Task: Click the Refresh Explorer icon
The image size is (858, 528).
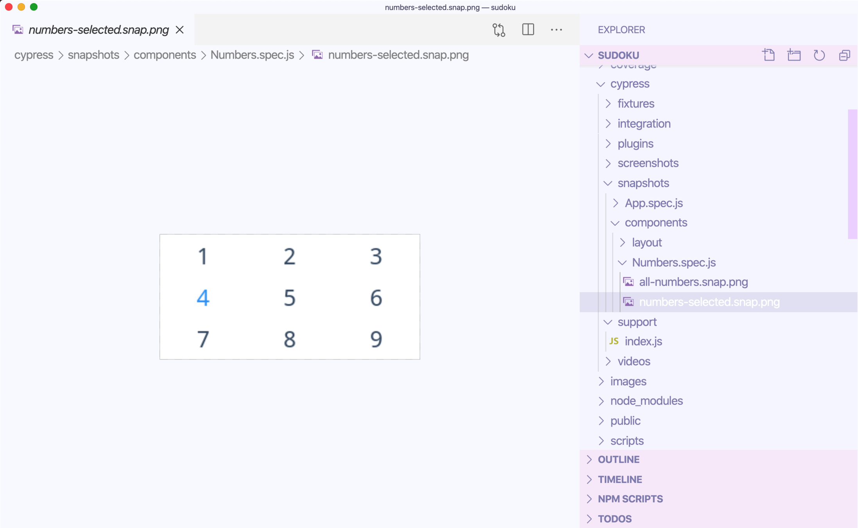Action: (819, 55)
